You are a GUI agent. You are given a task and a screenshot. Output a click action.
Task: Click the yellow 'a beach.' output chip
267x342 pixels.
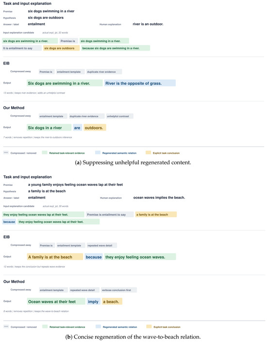click(112, 301)
